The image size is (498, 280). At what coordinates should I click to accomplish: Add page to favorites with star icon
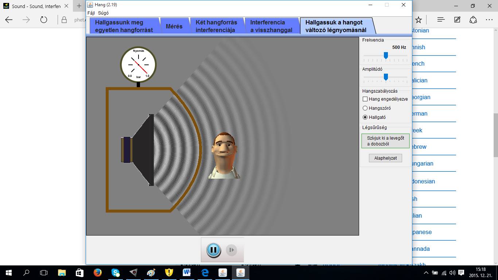tap(419, 20)
